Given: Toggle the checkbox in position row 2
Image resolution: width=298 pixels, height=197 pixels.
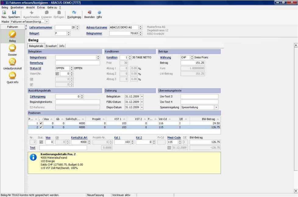Looking at the screenshot, I should coord(41,127).
